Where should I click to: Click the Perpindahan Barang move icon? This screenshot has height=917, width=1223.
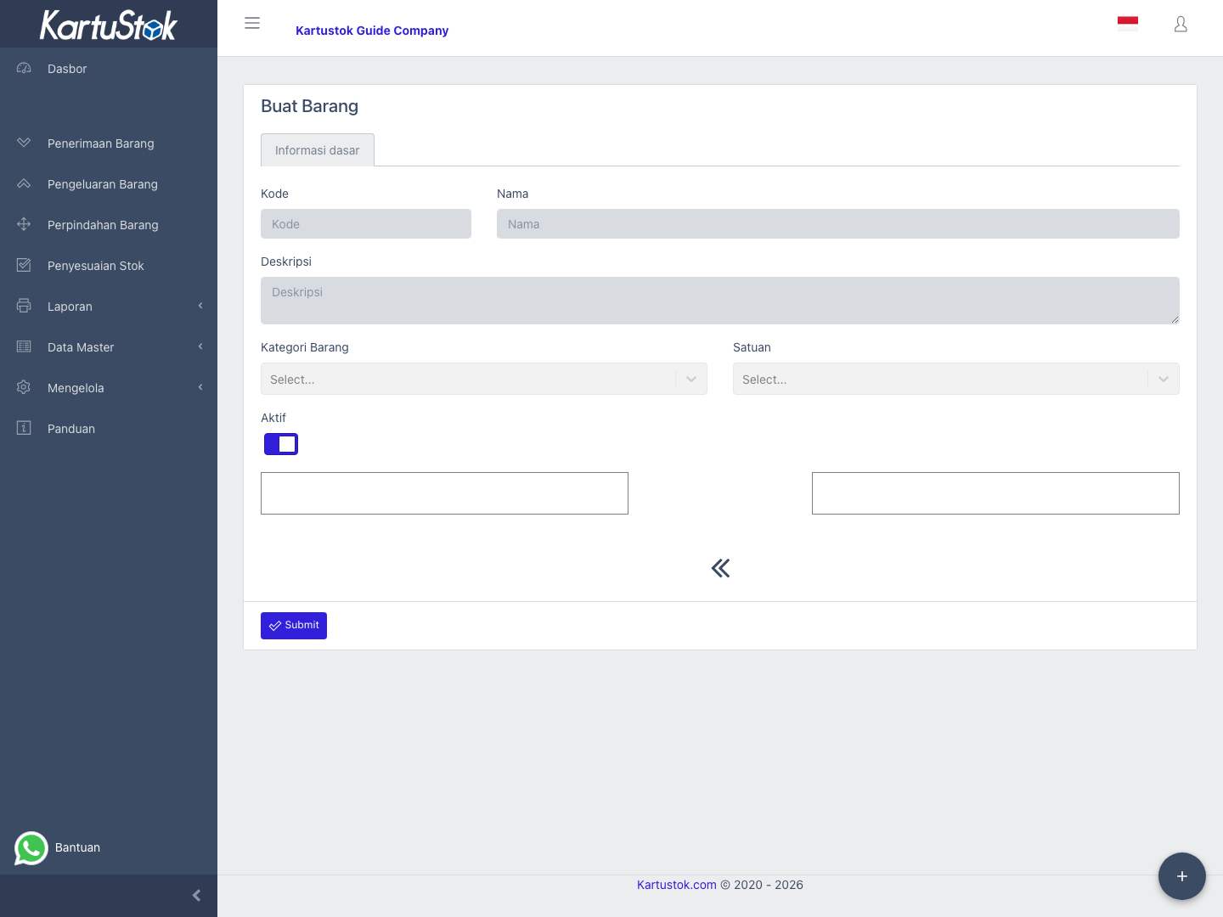pyautogui.click(x=24, y=224)
